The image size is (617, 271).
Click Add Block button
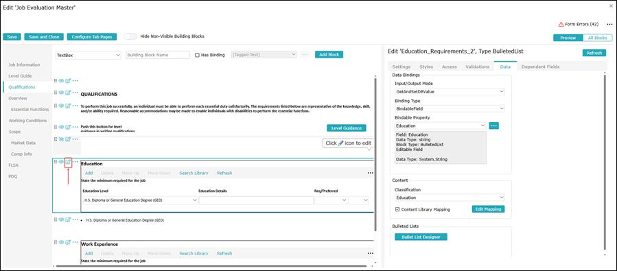point(329,55)
